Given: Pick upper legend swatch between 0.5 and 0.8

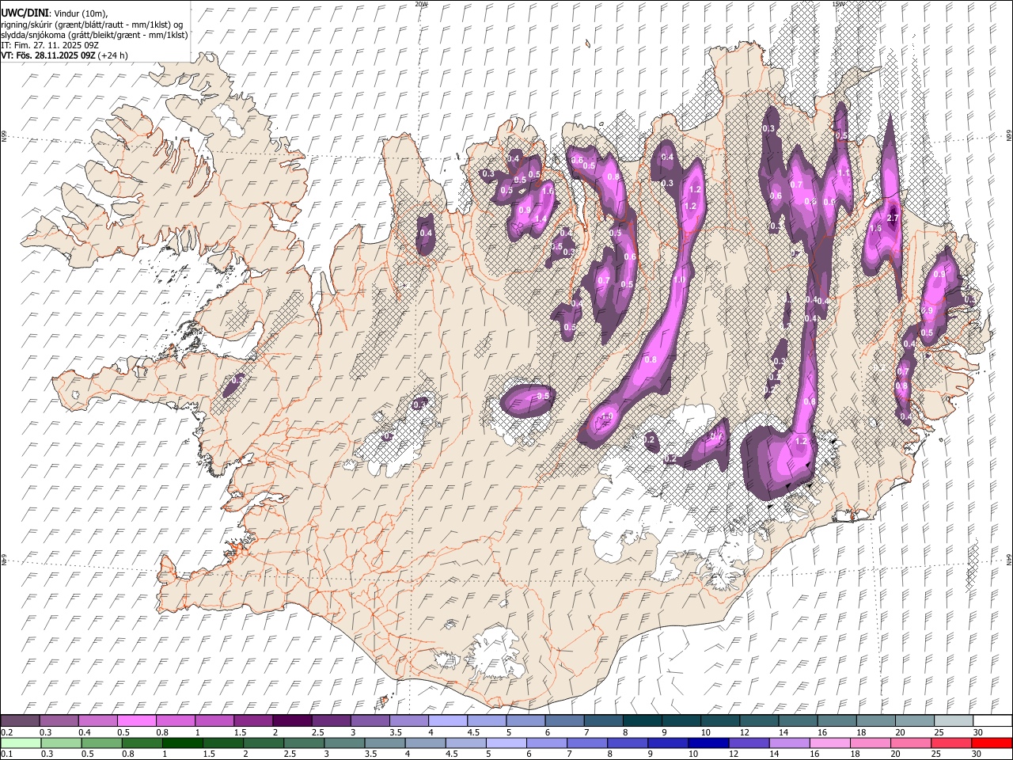Looking at the screenshot, I should click(137, 720).
